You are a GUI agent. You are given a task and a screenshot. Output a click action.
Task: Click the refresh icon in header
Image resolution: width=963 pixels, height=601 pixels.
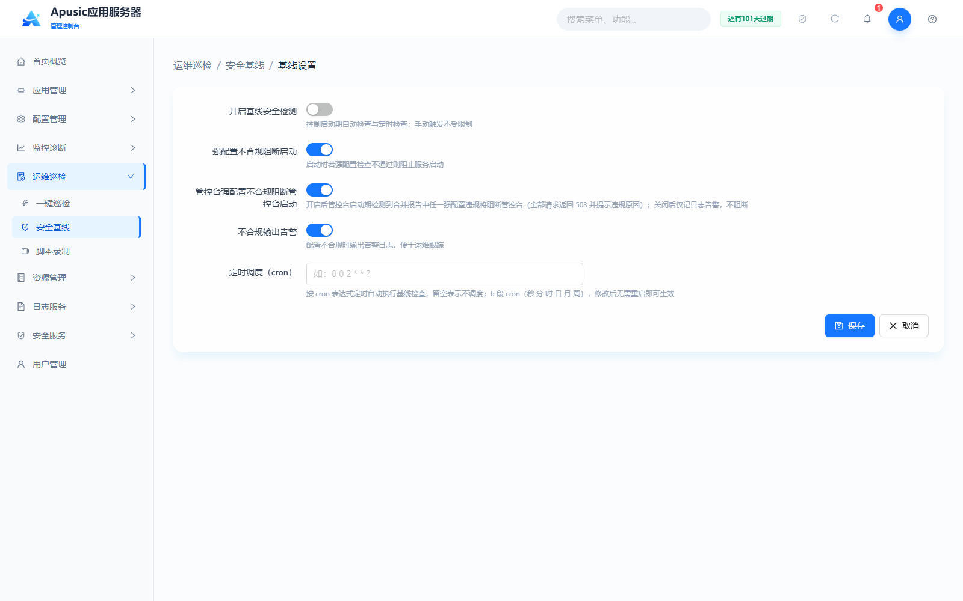[x=835, y=19]
